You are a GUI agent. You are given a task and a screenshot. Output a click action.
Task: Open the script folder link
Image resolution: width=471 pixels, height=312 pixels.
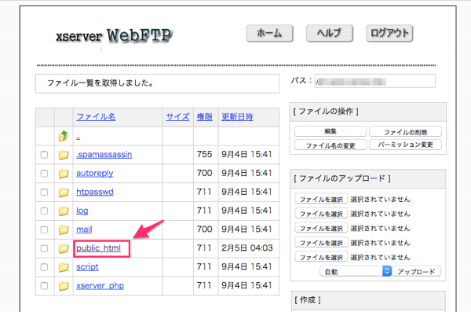[87, 267]
